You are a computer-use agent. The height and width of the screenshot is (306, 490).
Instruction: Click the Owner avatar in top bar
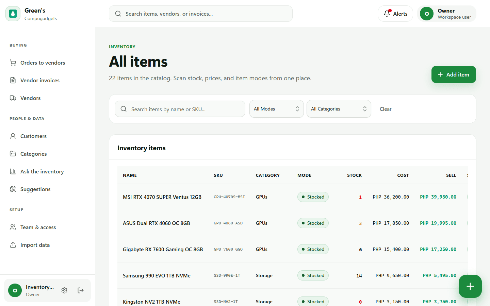click(x=427, y=14)
